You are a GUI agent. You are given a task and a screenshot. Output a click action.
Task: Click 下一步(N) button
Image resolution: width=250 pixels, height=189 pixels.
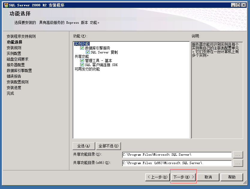coord(183,177)
